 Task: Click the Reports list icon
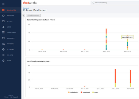[3, 55]
